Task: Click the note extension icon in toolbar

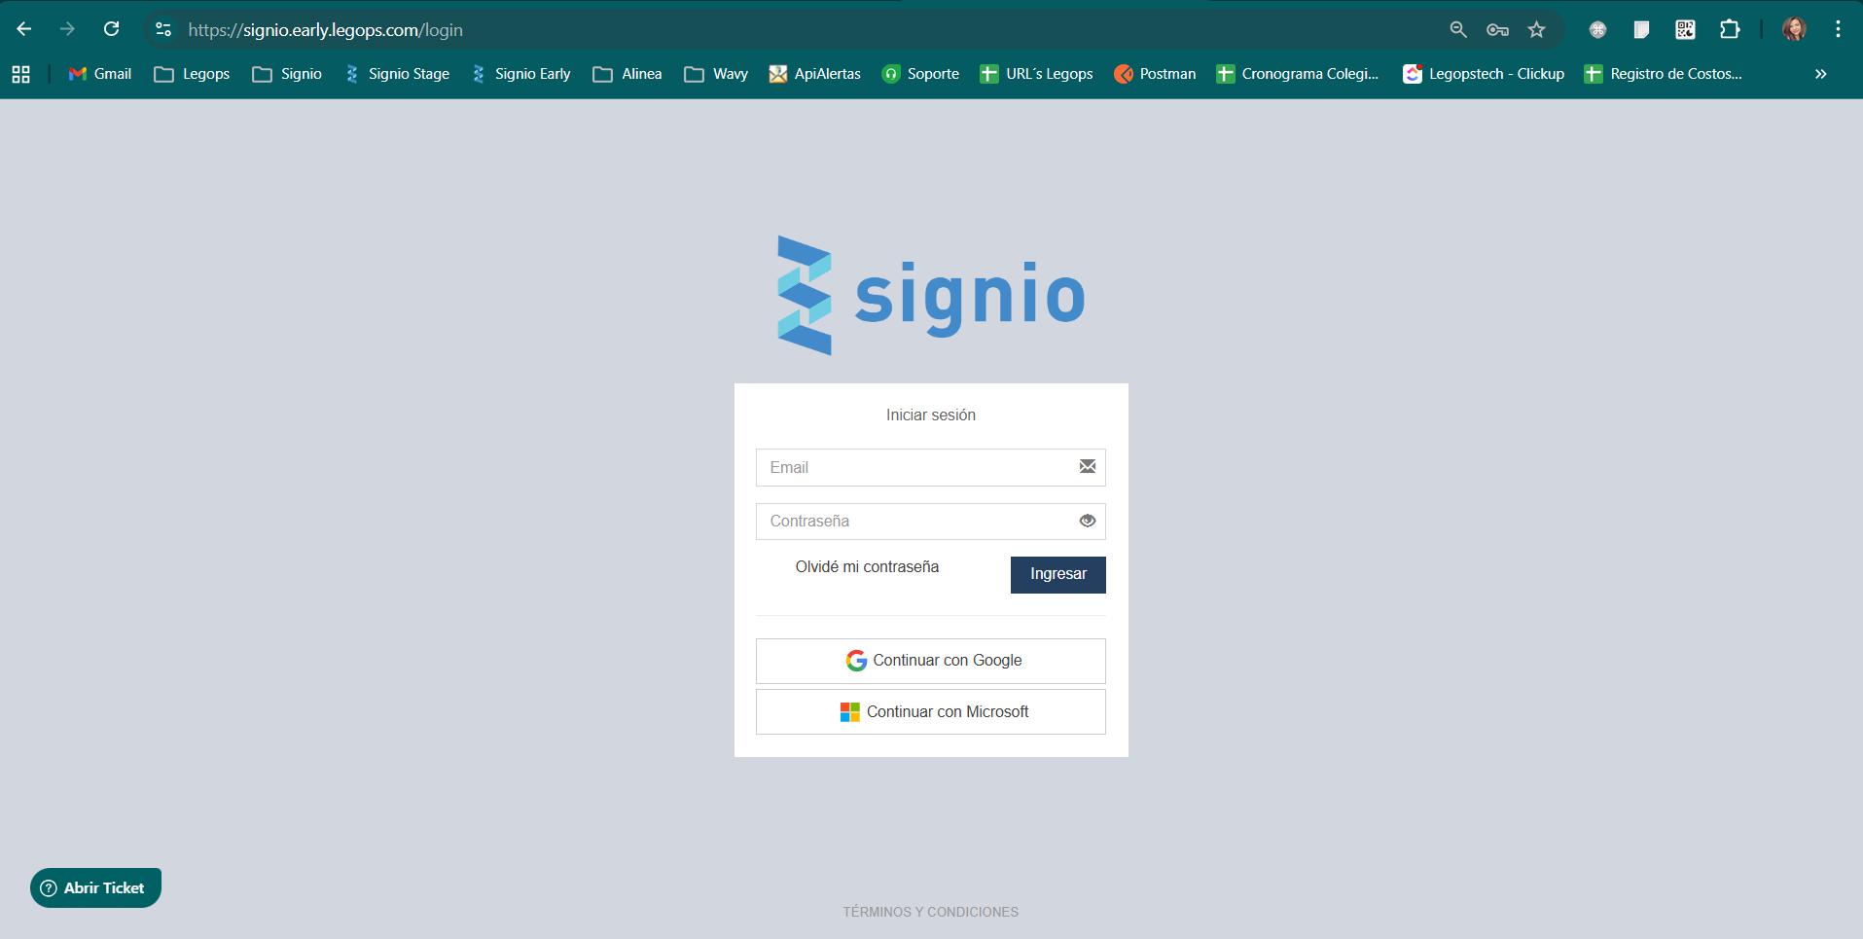Action: coord(1641,30)
